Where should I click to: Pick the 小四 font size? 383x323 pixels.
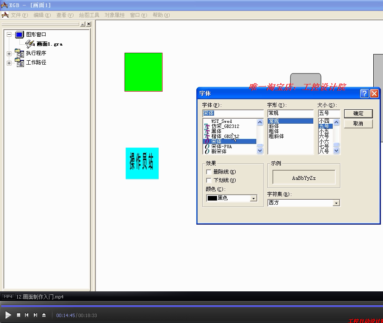point(324,121)
